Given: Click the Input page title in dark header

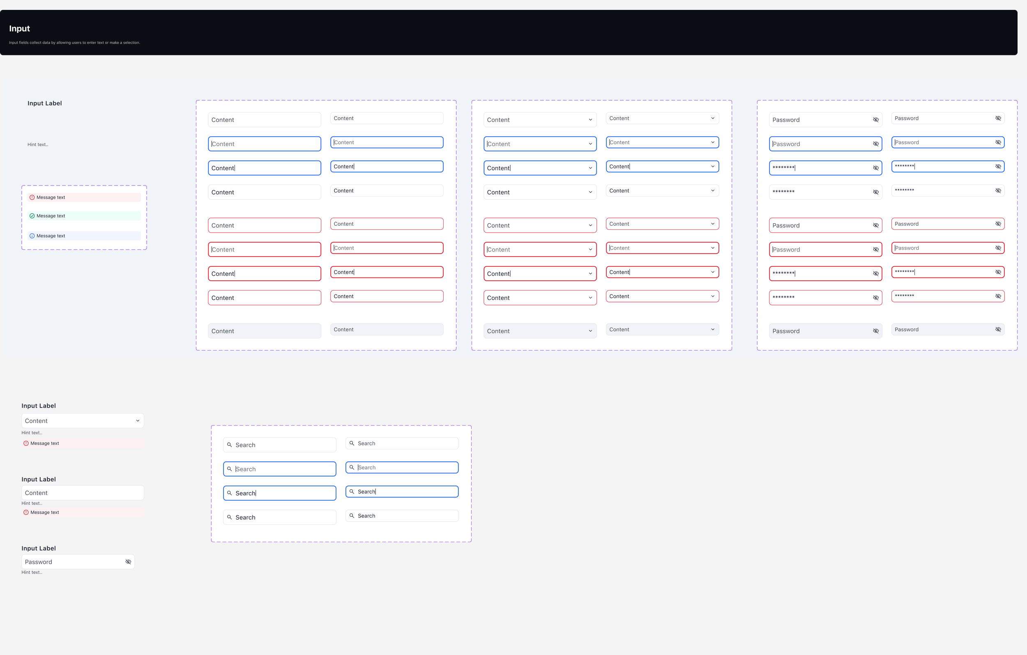Looking at the screenshot, I should point(20,29).
